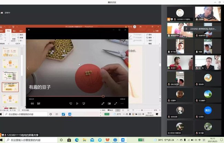
Task: Open the PowerPoint 插入 ribbon tab
Action: (14, 31)
